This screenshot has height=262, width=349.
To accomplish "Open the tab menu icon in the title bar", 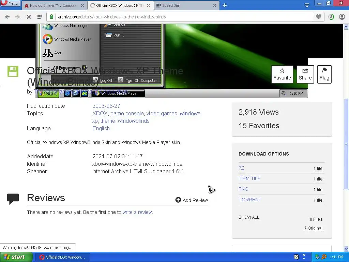I will coord(307,5).
